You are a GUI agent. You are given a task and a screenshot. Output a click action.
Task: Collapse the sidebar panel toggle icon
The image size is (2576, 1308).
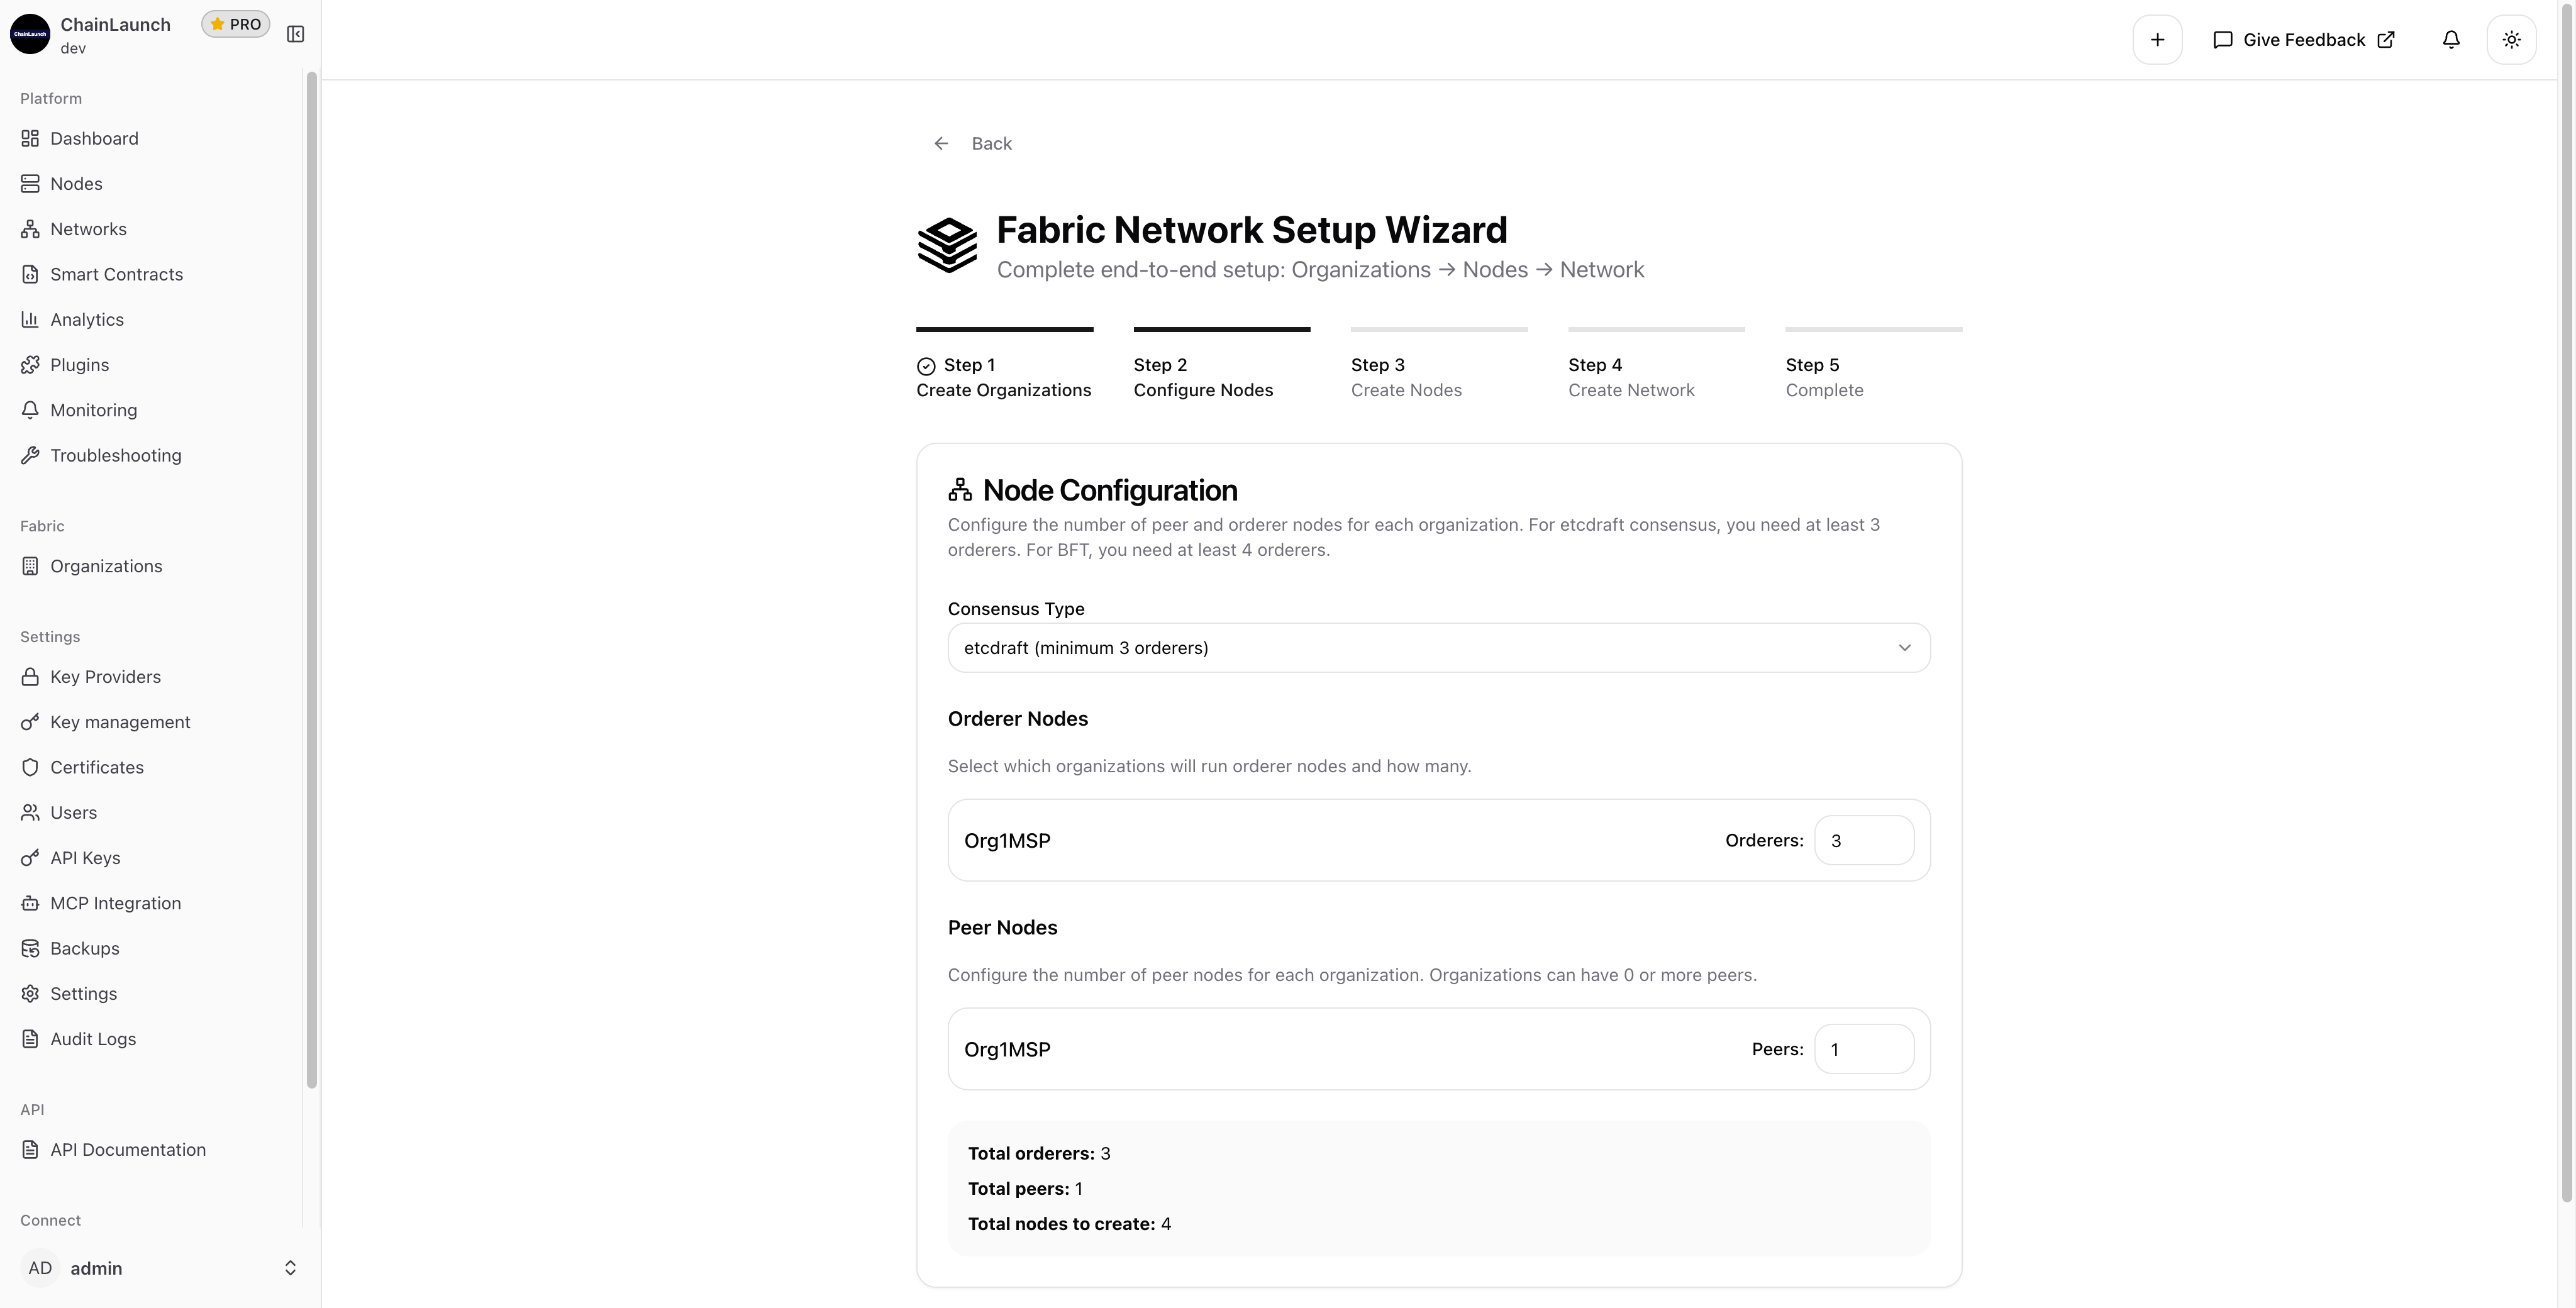(x=295, y=34)
